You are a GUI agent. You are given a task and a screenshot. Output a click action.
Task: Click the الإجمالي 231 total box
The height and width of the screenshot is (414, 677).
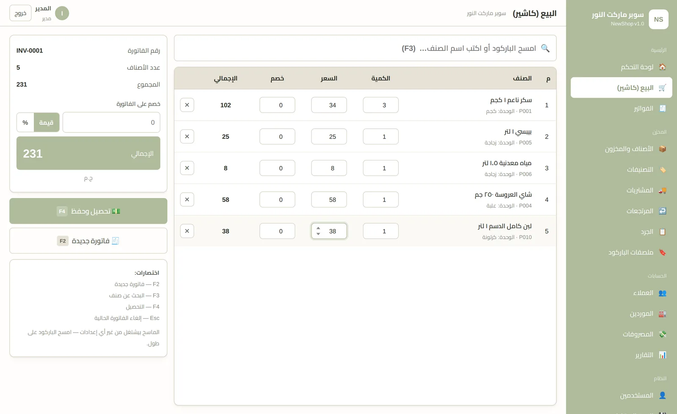click(88, 153)
